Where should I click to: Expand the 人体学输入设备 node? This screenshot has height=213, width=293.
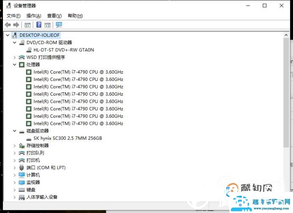(x=14, y=197)
